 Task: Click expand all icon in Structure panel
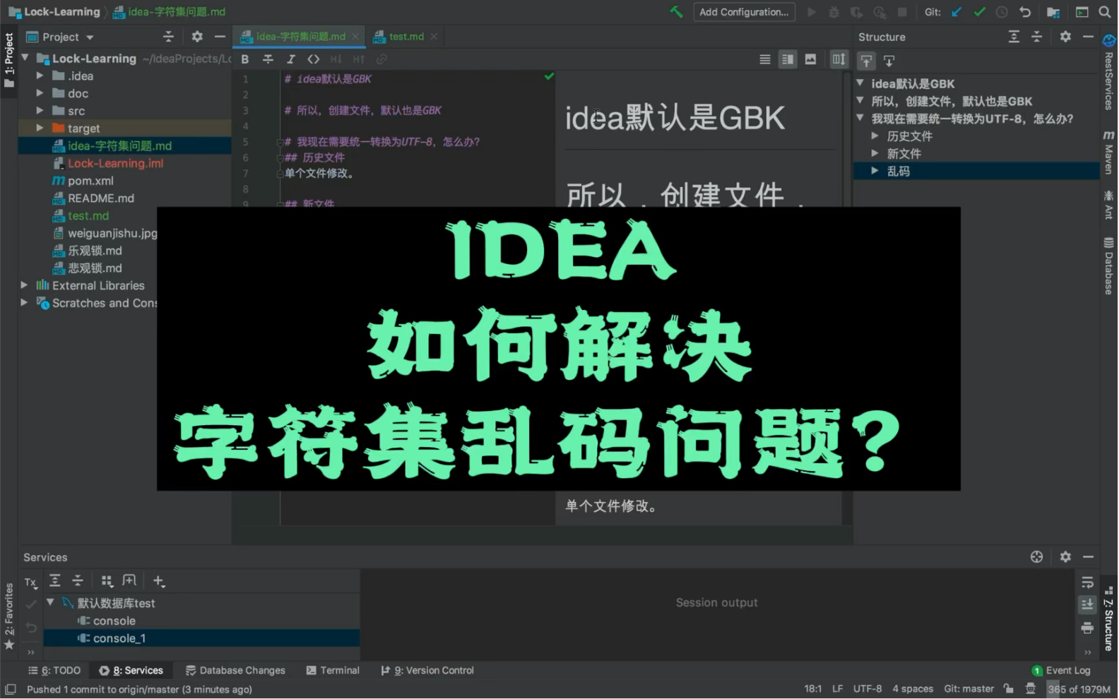pyautogui.click(x=1014, y=37)
